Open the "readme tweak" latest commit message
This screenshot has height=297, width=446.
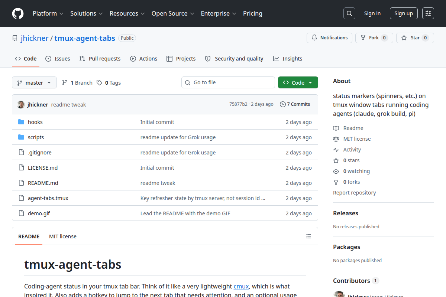click(x=68, y=105)
